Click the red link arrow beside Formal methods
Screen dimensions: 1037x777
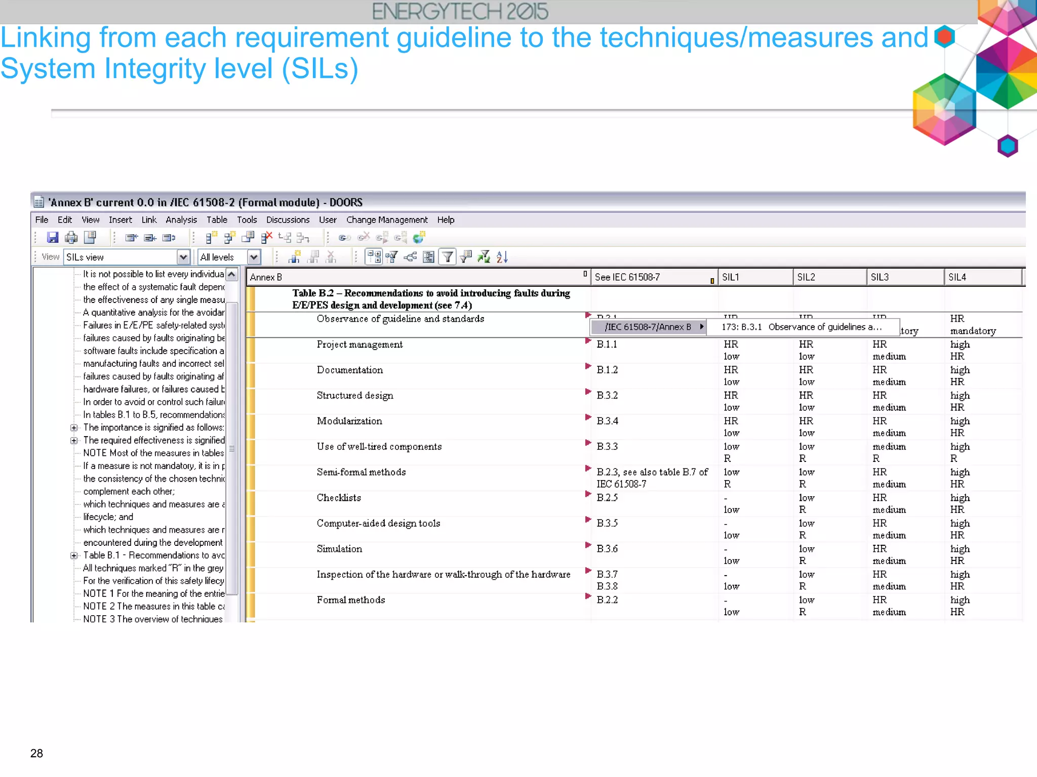[x=588, y=596]
